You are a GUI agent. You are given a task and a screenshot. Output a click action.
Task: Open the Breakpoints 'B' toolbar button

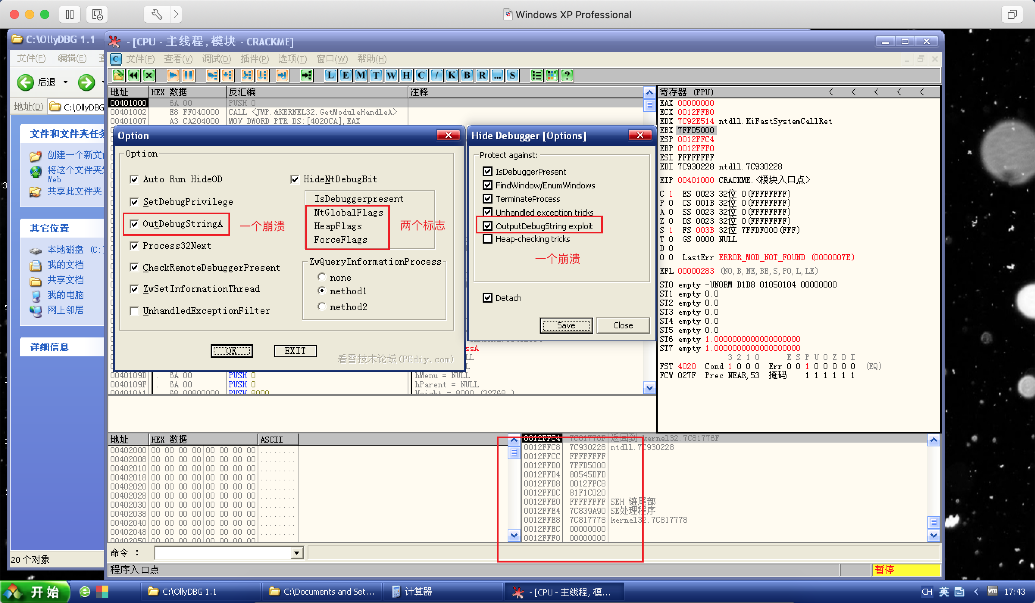(x=467, y=75)
